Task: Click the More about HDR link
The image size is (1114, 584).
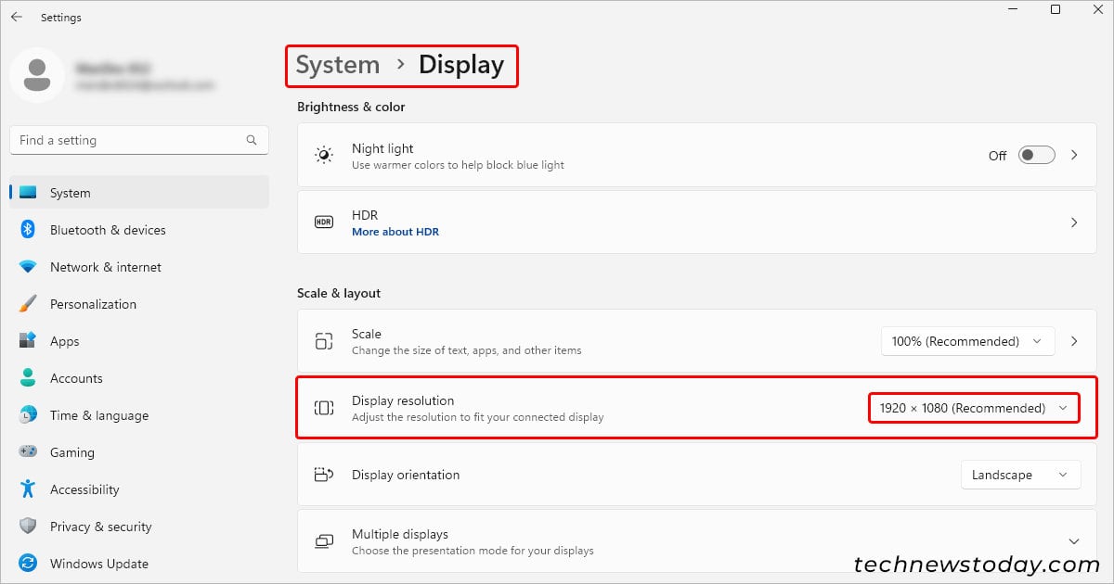Action: click(395, 232)
